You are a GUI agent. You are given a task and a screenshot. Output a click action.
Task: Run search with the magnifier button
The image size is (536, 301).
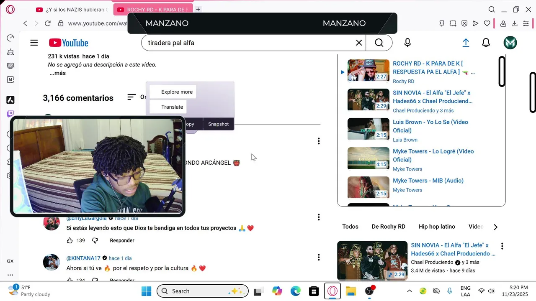(379, 43)
